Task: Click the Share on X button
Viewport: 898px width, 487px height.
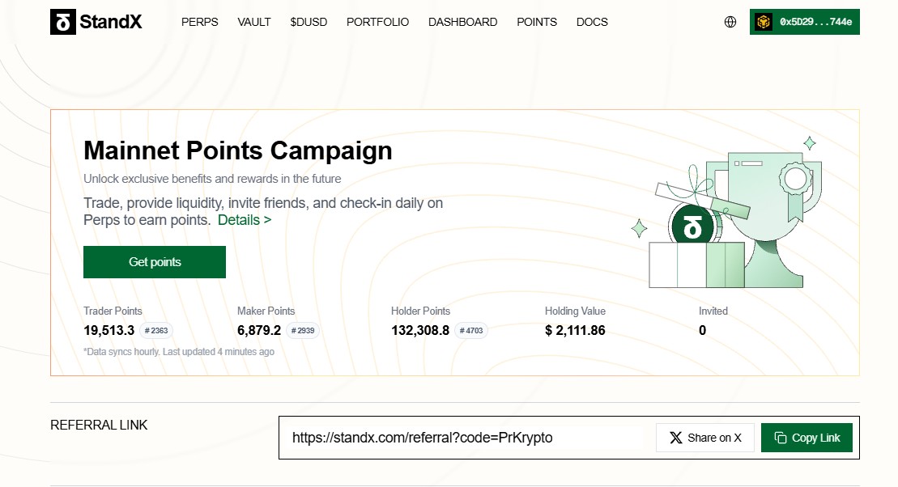Action: (x=705, y=438)
